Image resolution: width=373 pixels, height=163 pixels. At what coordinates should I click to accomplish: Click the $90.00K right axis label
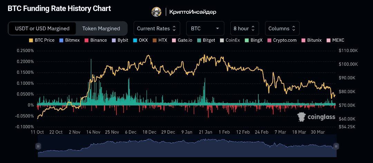pyautogui.click(x=346, y=78)
